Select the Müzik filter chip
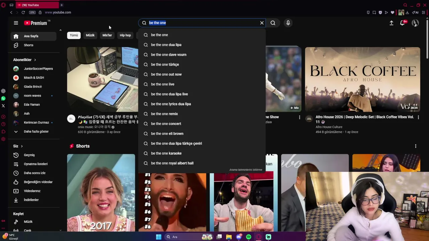The image size is (429, 241). point(90,35)
